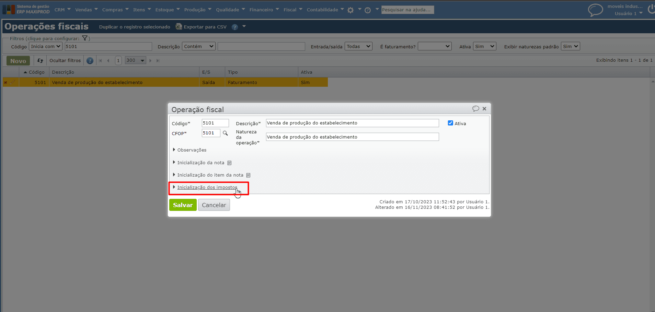
Task: Edit row 5101 using the pencil icon
Action: pyautogui.click(x=13, y=82)
